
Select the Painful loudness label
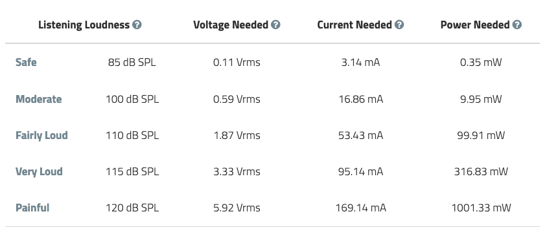[x=32, y=208]
